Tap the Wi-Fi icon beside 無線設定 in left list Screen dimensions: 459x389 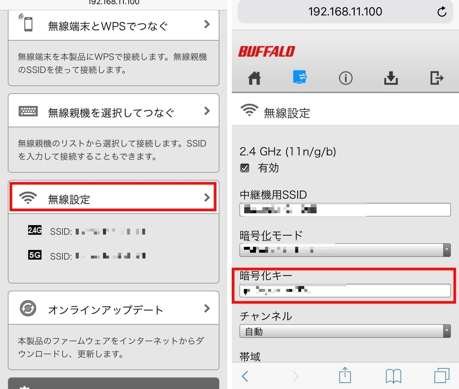[x=28, y=198]
